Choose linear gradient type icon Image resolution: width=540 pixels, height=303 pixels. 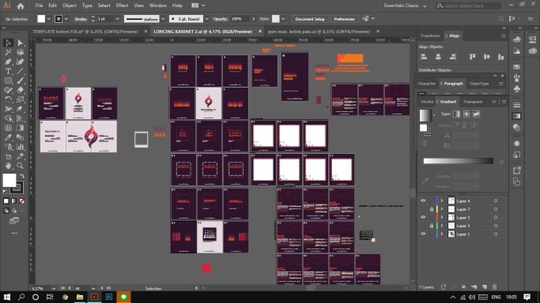pos(457,114)
